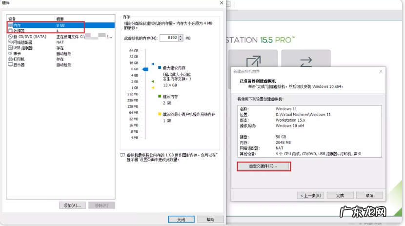This screenshot has height=226, width=405.
Task: Click the printer icon in device list
Action: click(10, 59)
